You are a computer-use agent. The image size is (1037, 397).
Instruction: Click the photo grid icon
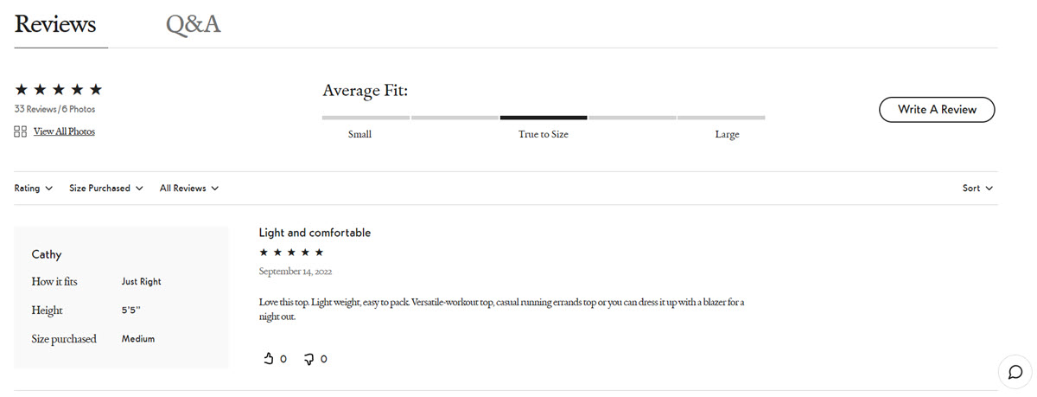[21, 131]
